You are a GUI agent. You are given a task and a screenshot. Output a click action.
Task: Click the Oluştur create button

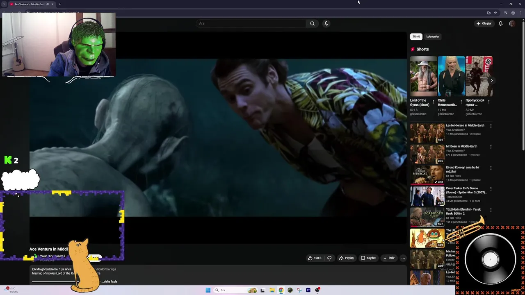point(484,23)
